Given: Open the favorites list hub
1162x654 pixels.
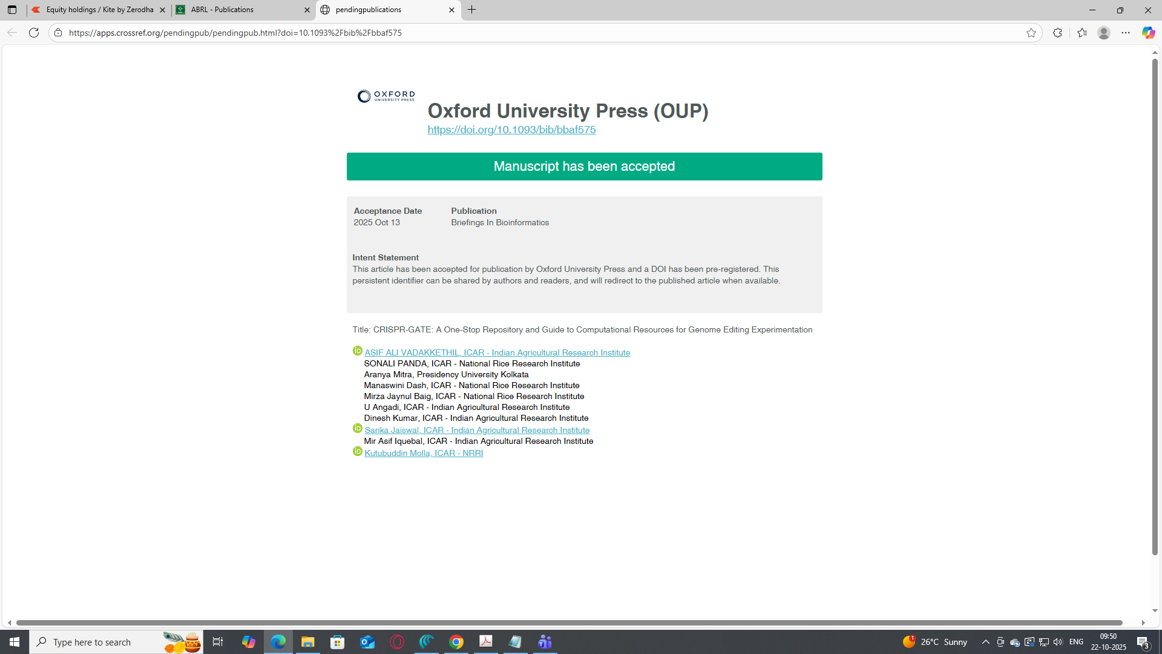Looking at the screenshot, I should click(x=1082, y=33).
